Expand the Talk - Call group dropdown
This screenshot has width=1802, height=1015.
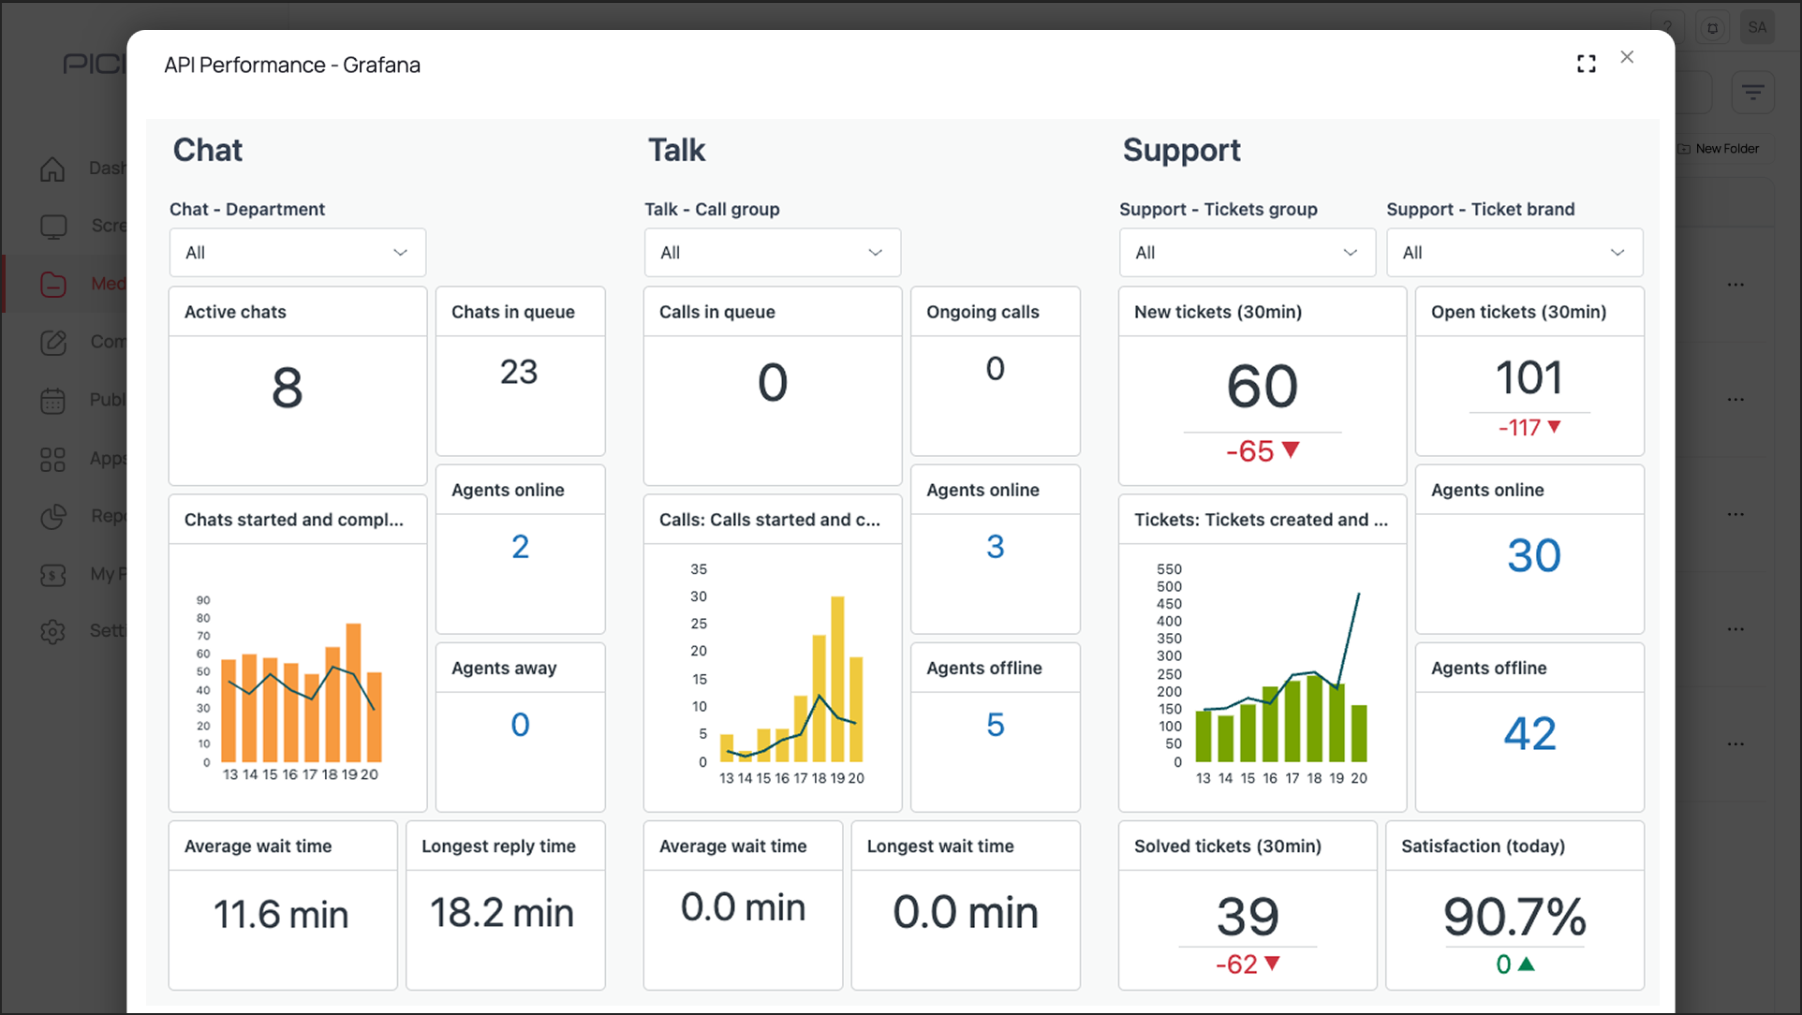772,253
